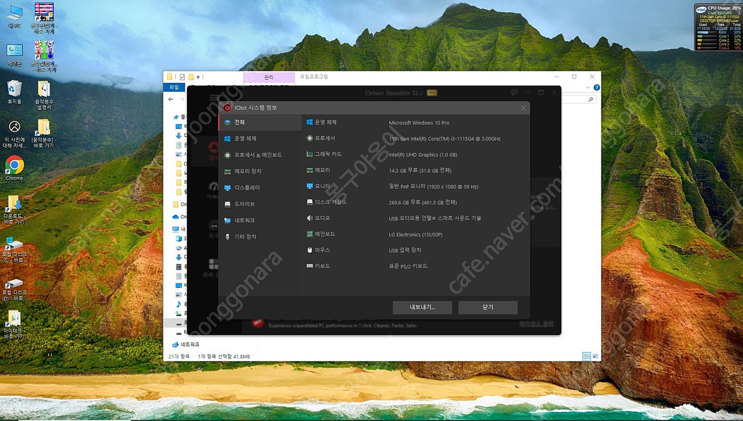Switch Explorer to details view layout
The width and height of the screenshot is (743, 421).
tap(586, 356)
